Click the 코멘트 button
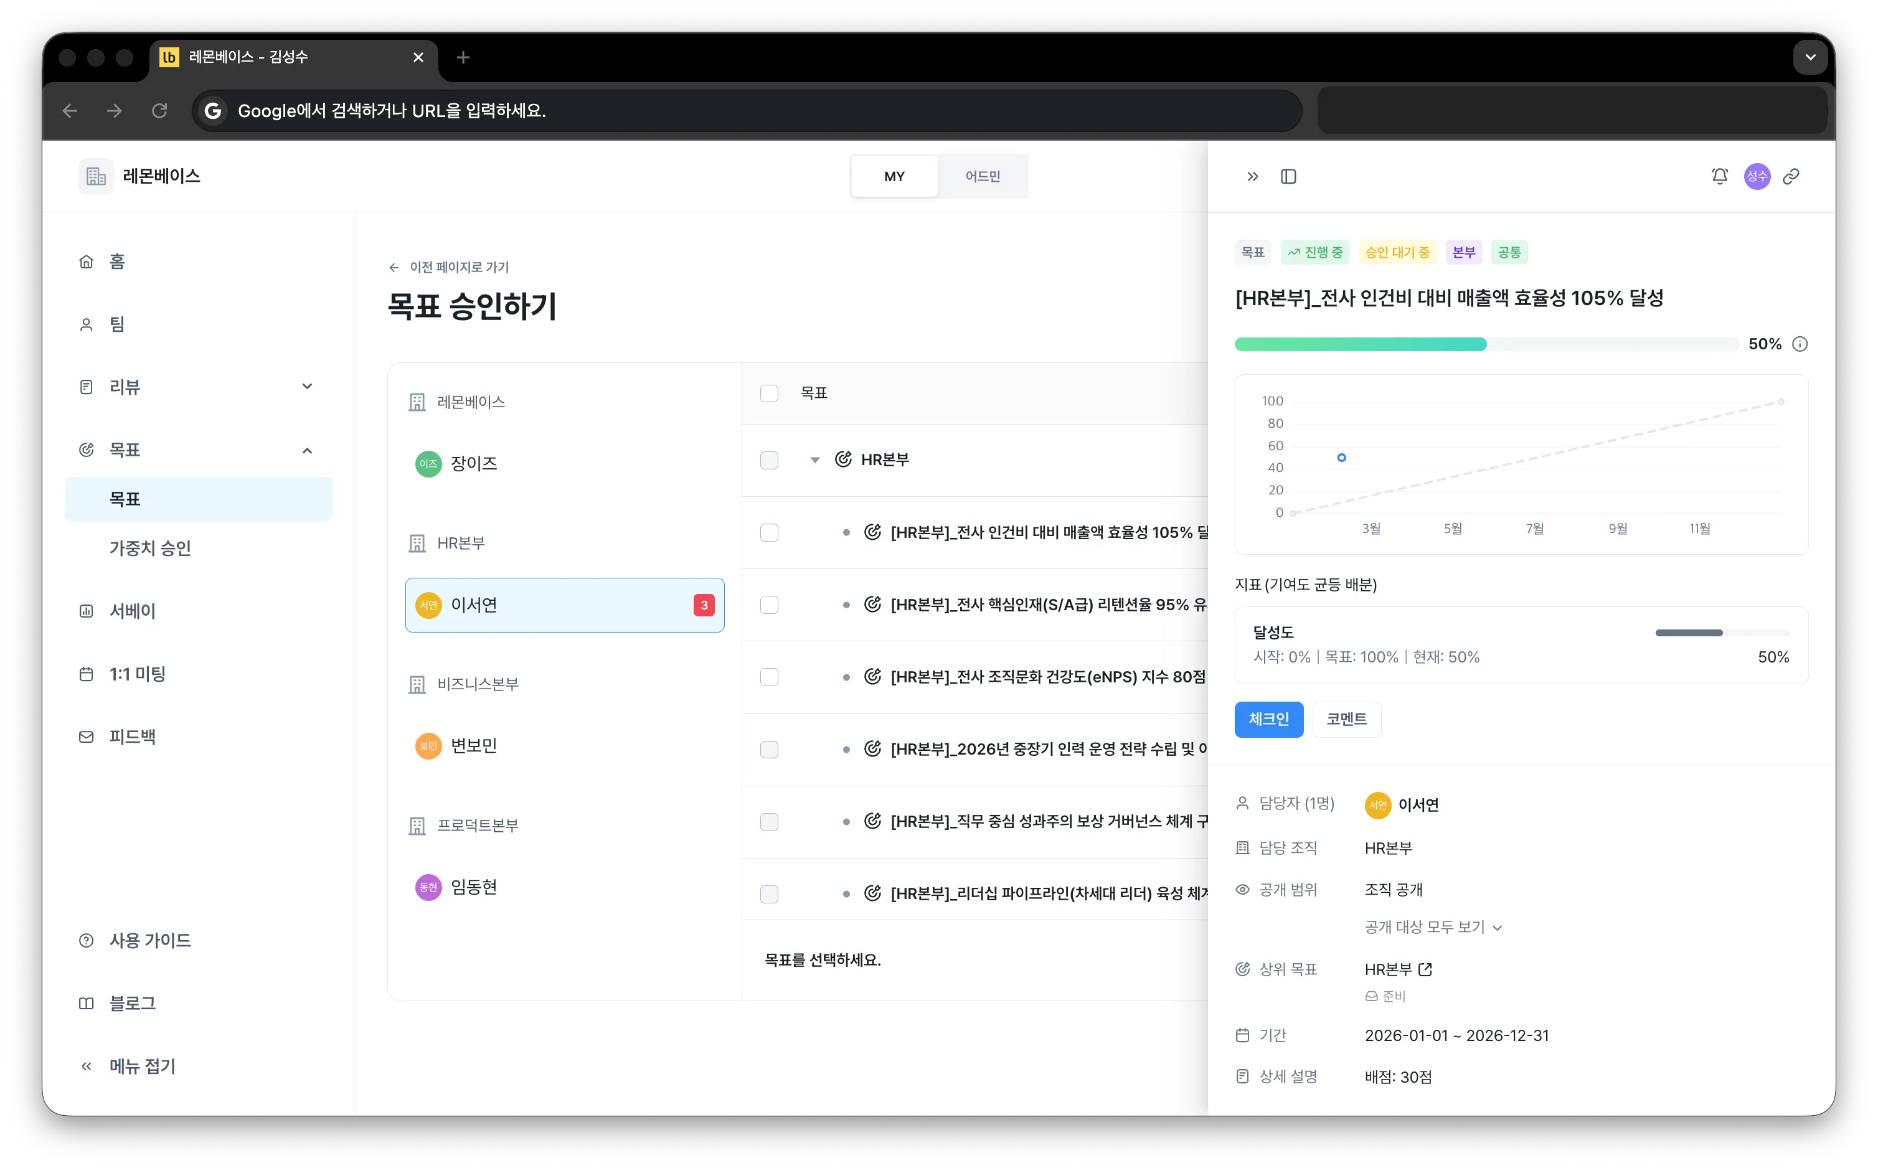 point(1346,719)
